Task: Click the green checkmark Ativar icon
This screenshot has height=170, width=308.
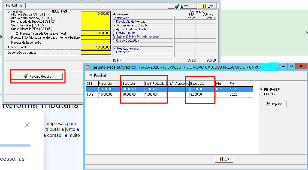Action: click(177, 6)
